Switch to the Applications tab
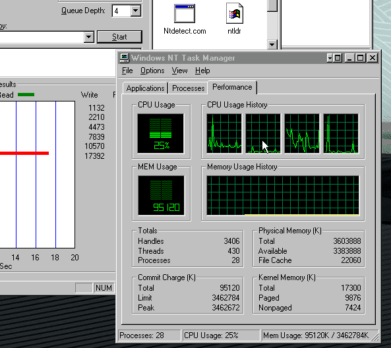391x348 pixels. point(145,88)
